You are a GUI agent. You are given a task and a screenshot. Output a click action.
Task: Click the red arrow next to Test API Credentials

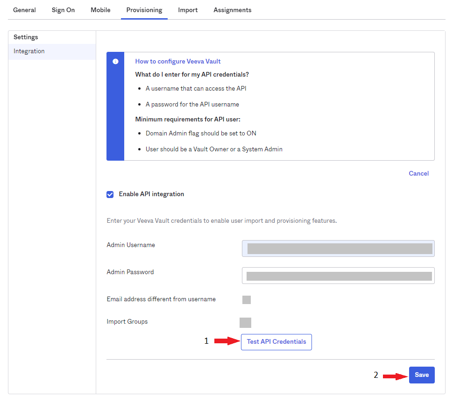point(226,341)
